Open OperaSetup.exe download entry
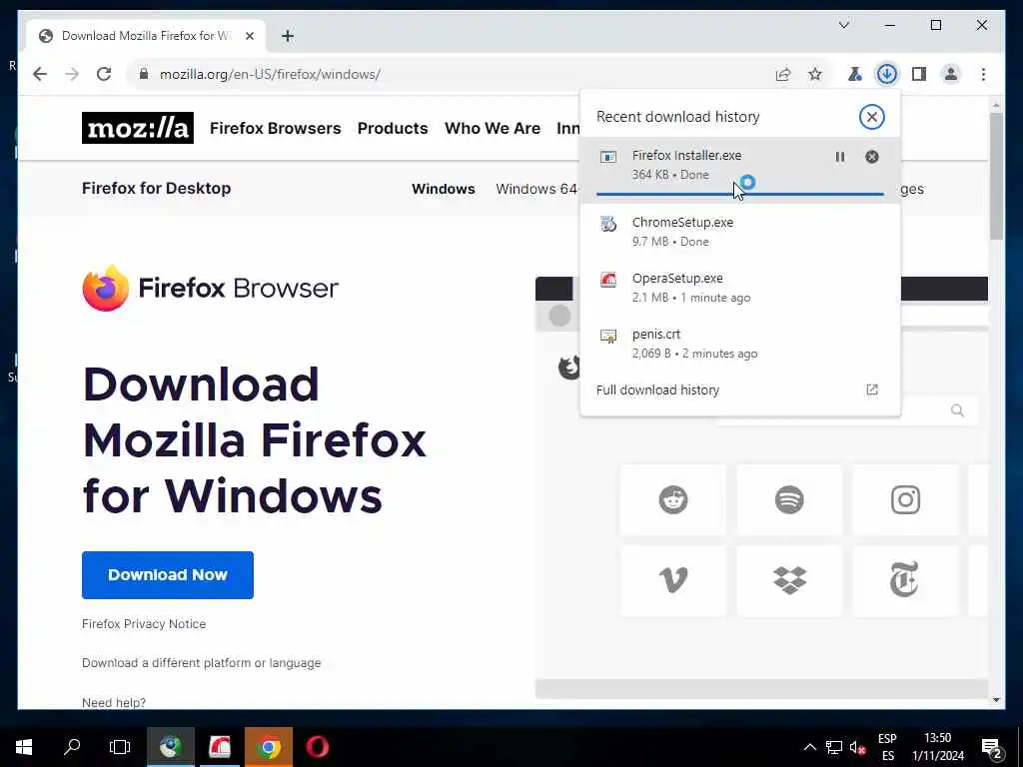 coord(740,288)
